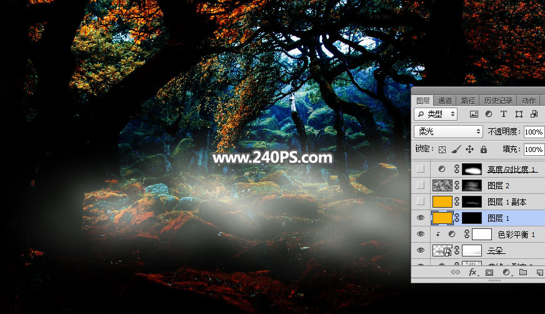Create new group folder icon
The image size is (545, 314).
click(523, 272)
